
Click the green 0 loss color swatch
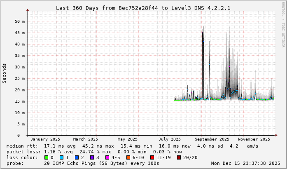(47, 157)
